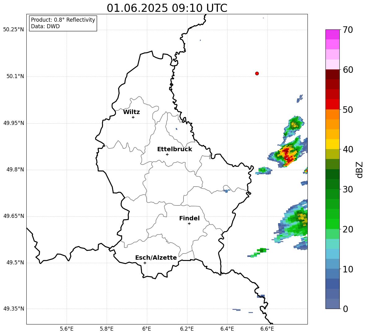Click the 10 tick on the colorbar
Viewport: 367px width, 335px height.
(348, 269)
